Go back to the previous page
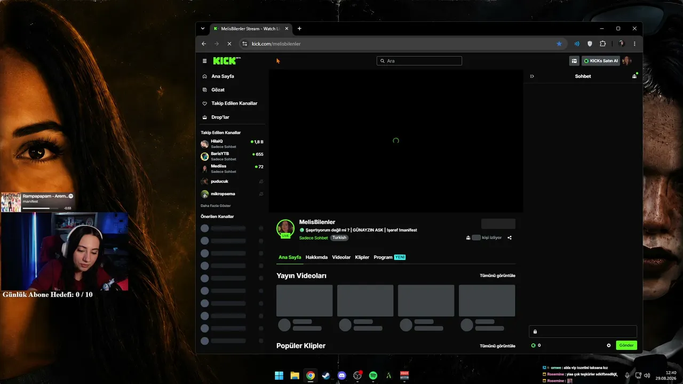683x384 pixels. (204, 44)
